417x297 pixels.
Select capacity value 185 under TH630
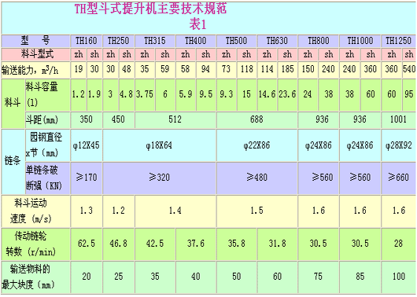287,69
